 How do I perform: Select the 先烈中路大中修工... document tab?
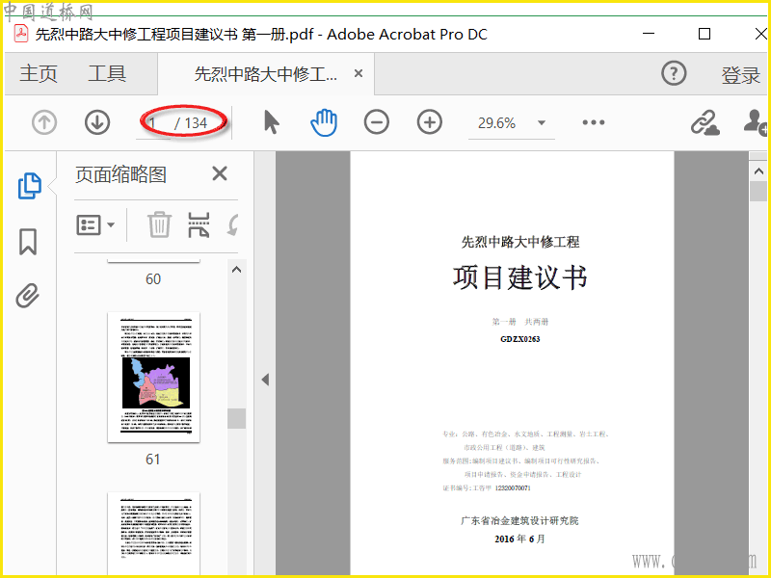coord(266,74)
